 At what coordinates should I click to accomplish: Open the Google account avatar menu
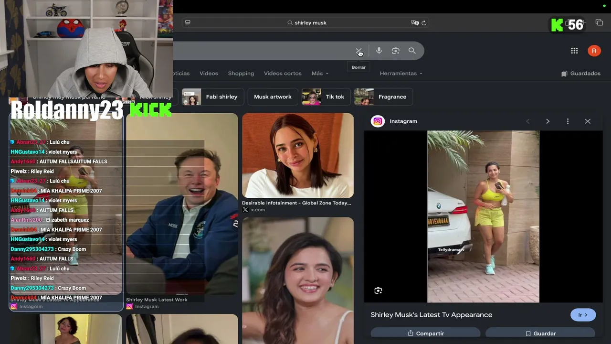point(594,51)
